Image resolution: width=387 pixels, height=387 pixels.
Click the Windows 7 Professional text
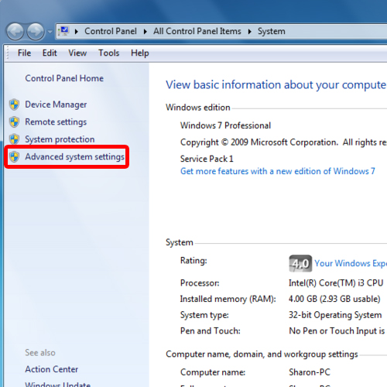pyautogui.click(x=225, y=125)
